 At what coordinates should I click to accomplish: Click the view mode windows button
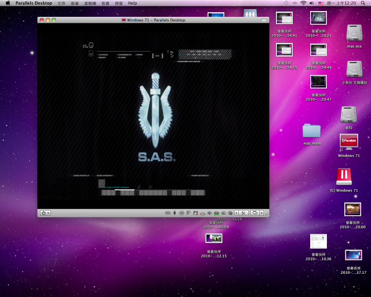pyautogui.click(x=255, y=213)
